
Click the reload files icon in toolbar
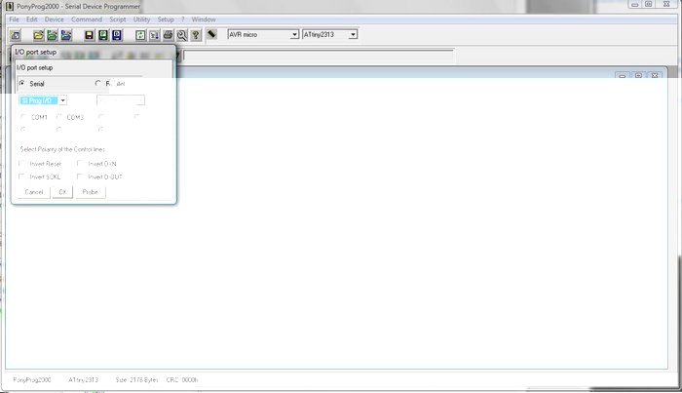140,34
